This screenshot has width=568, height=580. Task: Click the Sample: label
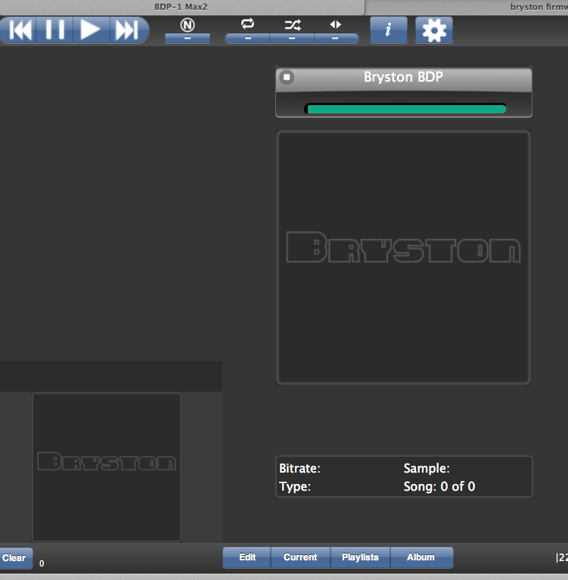(427, 468)
